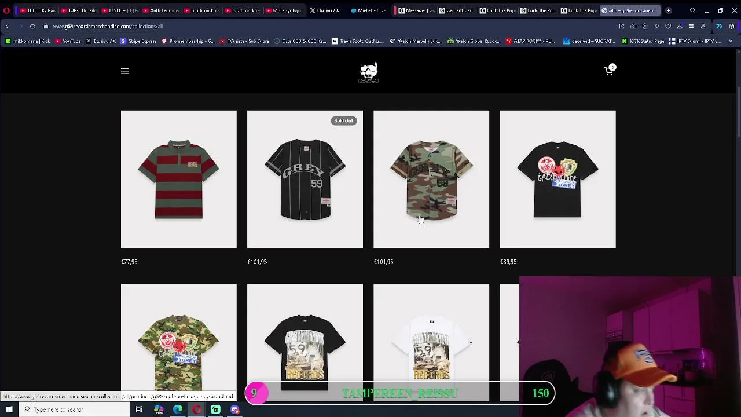
Task: Open the woodland camo baseball jersey product
Action: click(431, 180)
